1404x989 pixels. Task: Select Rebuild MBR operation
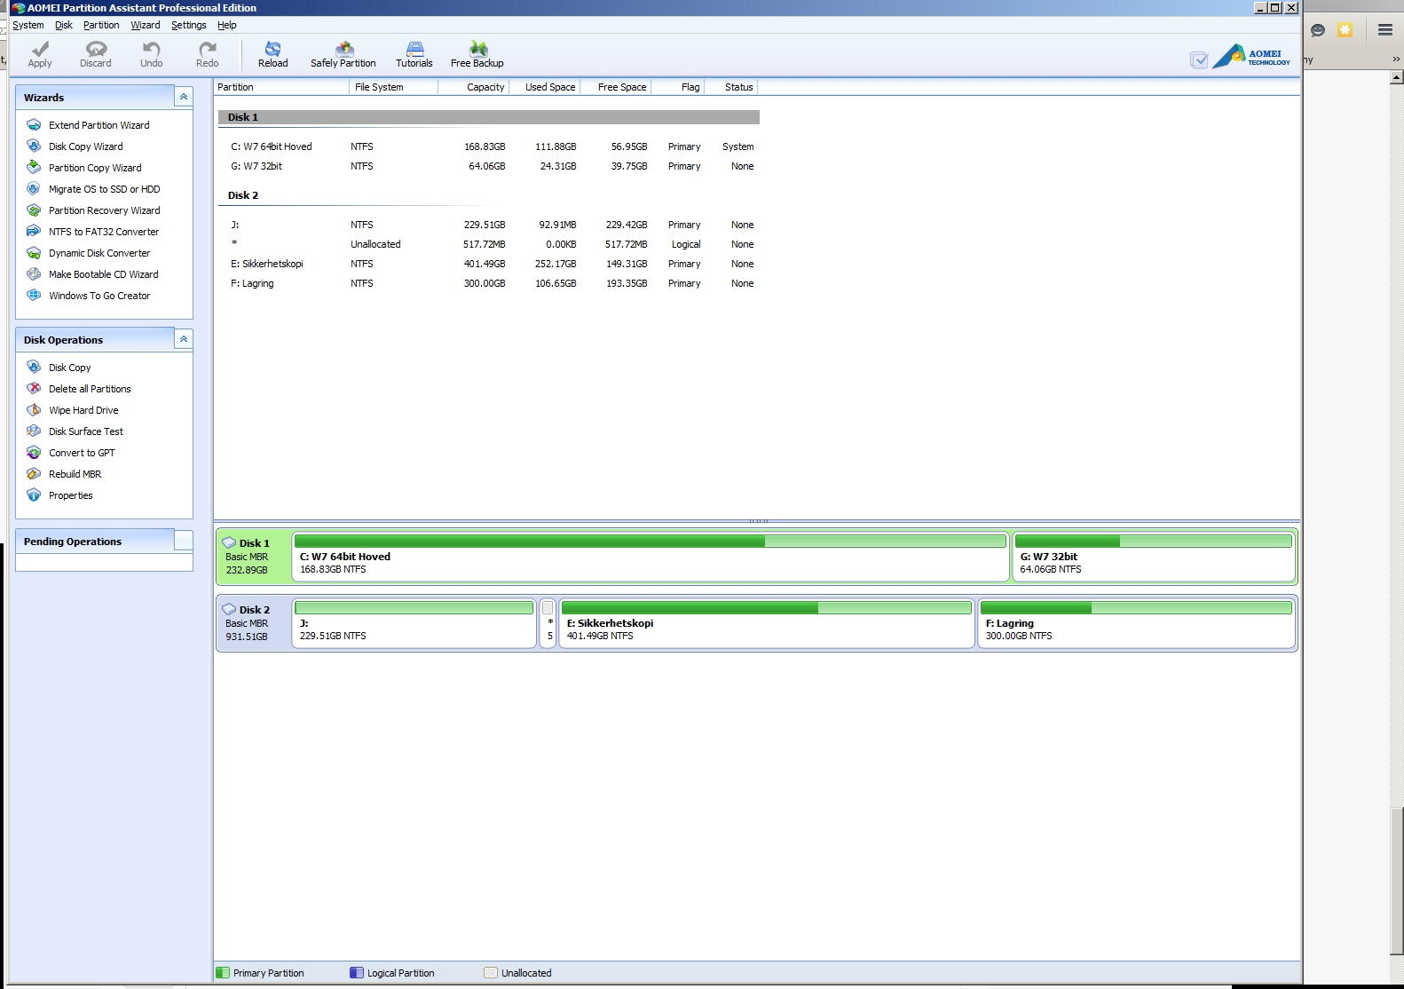(75, 474)
